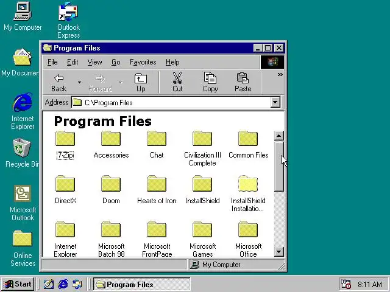Open the Favorites menu
Screen dimensions: 390x292
pos(143,62)
